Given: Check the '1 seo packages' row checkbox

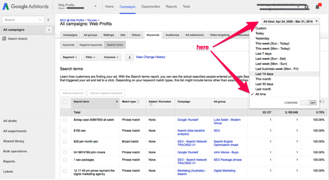Looking at the screenshot, I should (65, 160).
